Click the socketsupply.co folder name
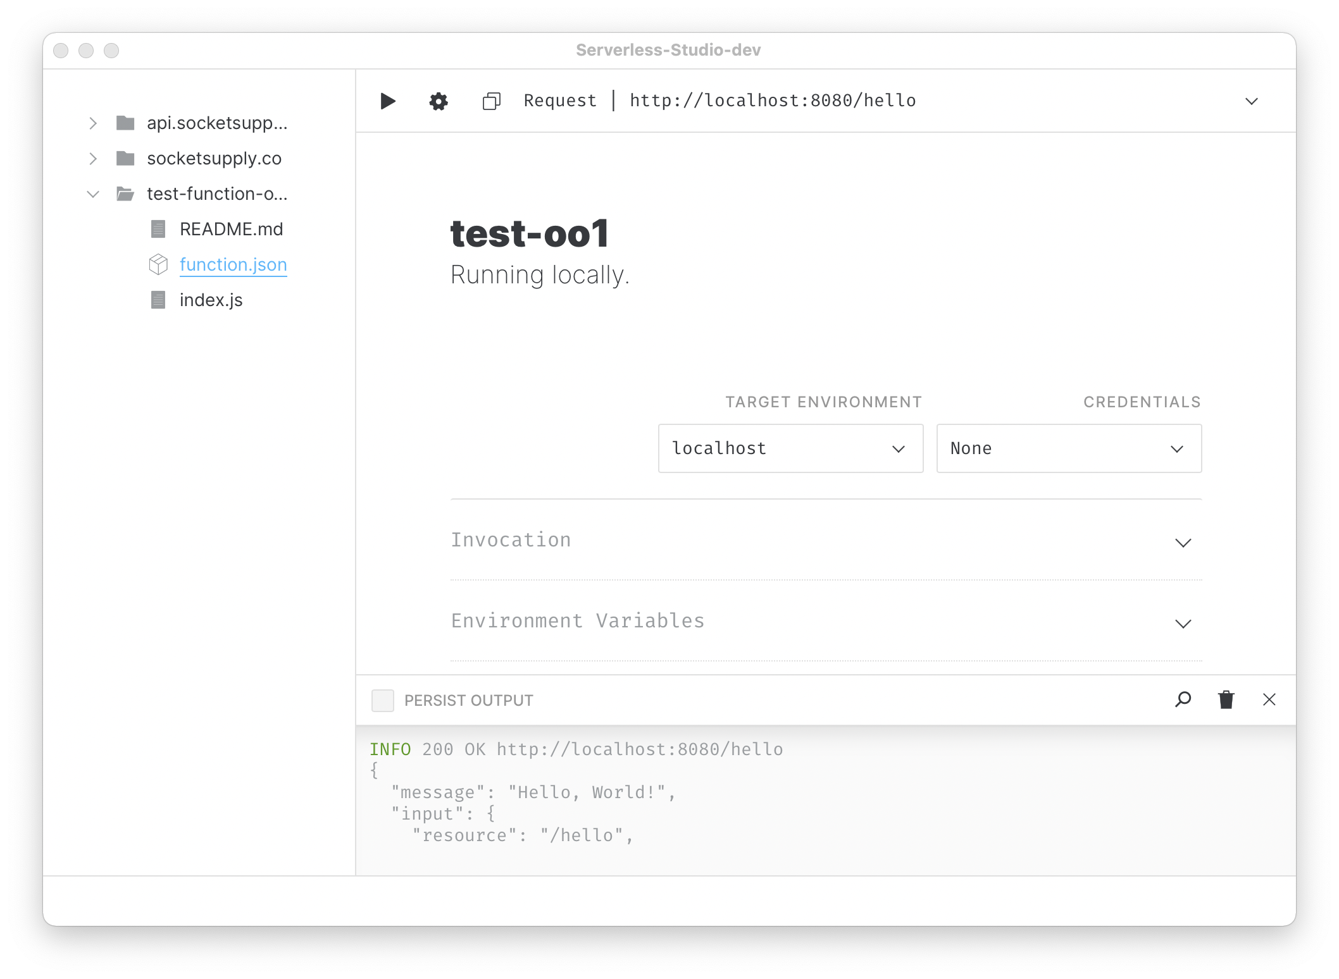The width and height of the screenshot is (1339, 979). (214, 158)
